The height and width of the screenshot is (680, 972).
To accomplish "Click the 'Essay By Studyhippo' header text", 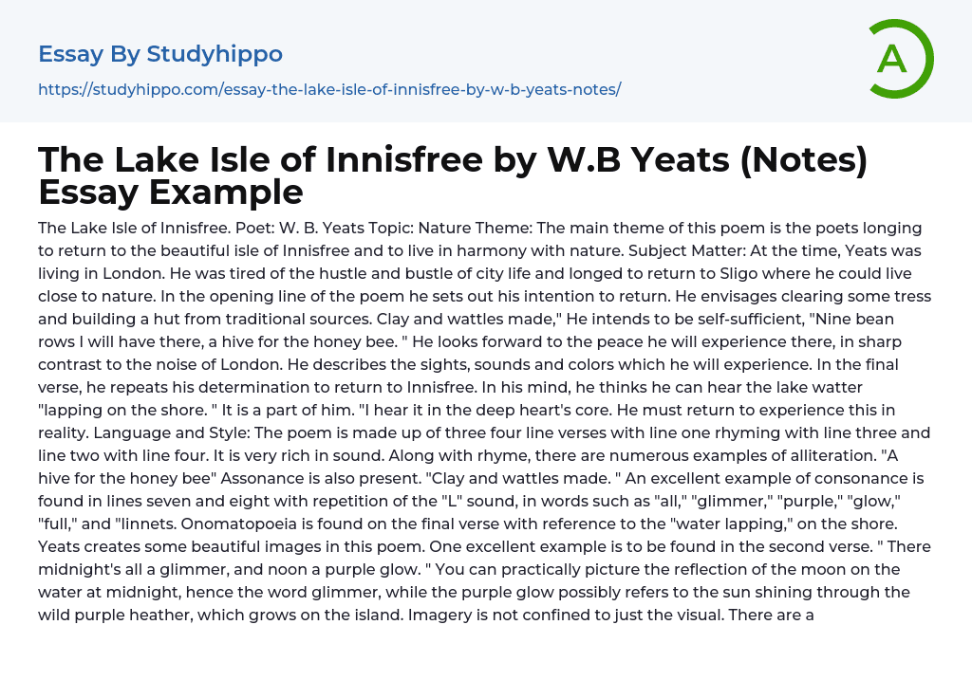I will [x=160, y=54].
